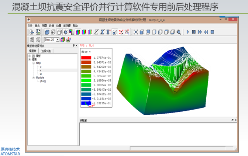
Task: Click the bright green 2.18950e-03 legend swatch
Action: (x=86, y=80)
